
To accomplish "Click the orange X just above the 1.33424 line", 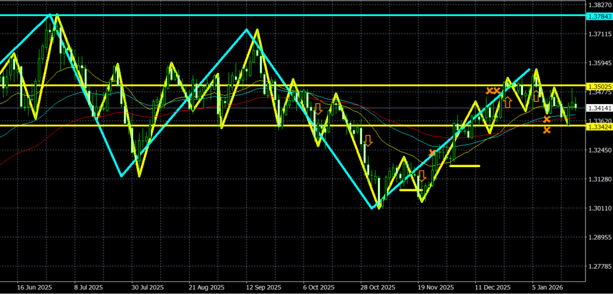I will click(547, 120).
